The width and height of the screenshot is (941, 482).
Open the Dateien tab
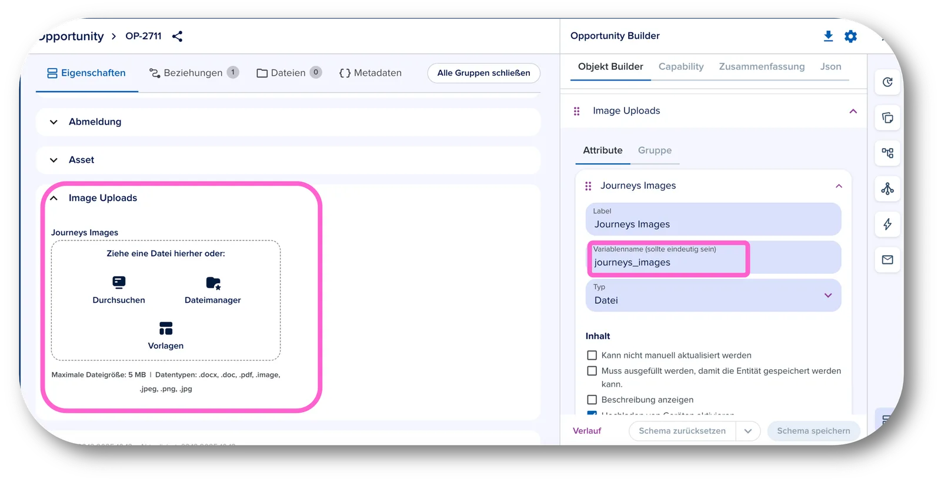(289, 73)
